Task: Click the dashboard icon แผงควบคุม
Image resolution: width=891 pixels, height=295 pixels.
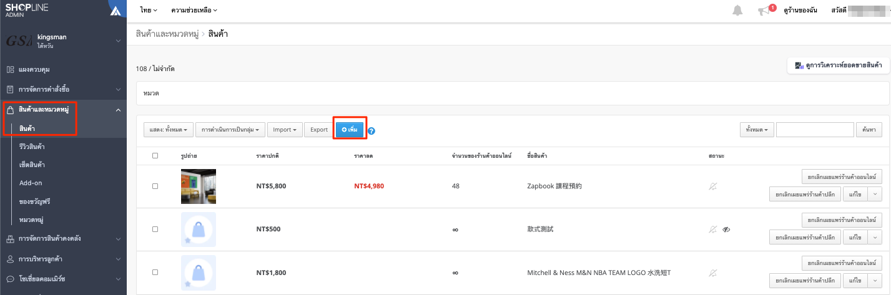Action: pyautogui.click(x=10, y=69)
